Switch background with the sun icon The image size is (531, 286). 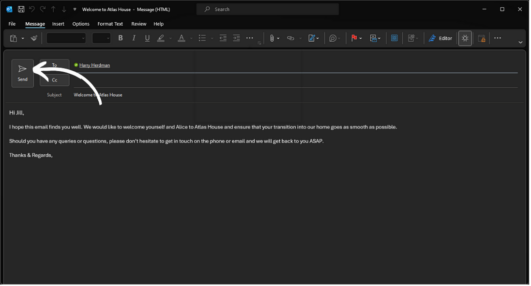465,38
